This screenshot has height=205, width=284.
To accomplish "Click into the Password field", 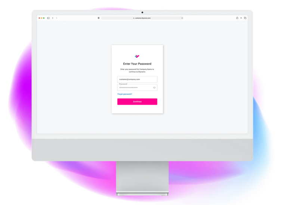I will click(137, 88).
